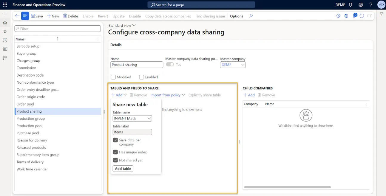Open the AD user account avatar
This screenshot has width=386, height=196.
[x=381, y=5]
